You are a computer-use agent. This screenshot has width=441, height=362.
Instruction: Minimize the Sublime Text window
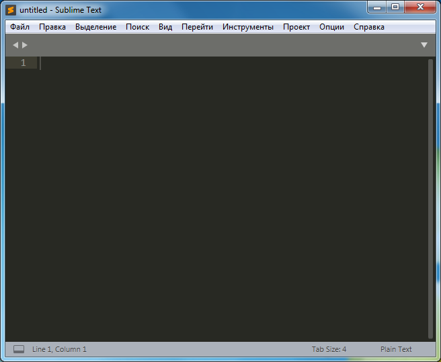coord(377,7)
